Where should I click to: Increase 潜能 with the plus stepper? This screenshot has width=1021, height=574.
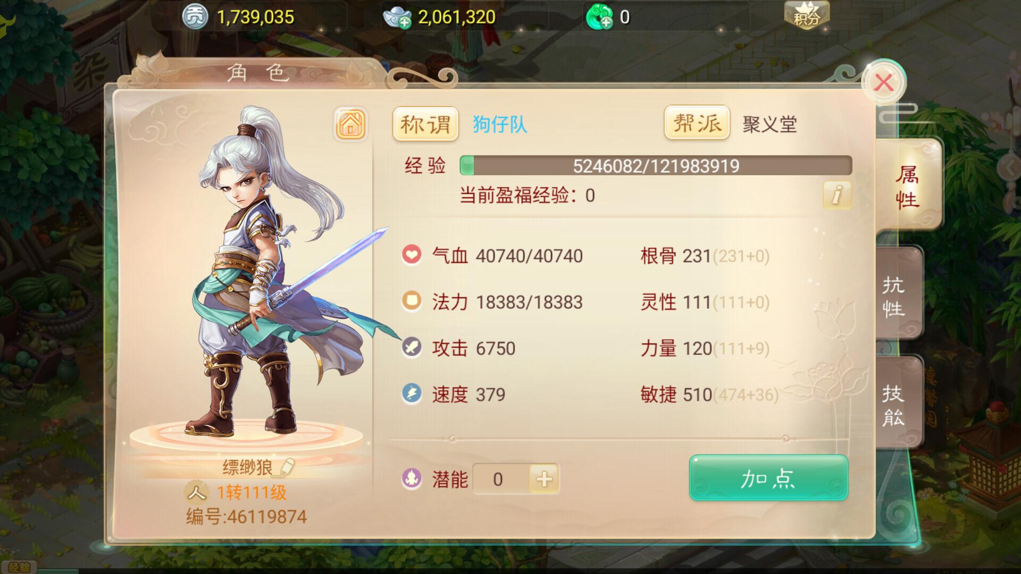pyautogui.click(x=543, y=479)
